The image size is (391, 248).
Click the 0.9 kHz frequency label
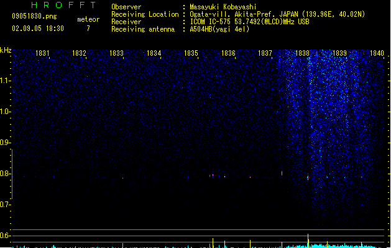click(x=5, y=143)
